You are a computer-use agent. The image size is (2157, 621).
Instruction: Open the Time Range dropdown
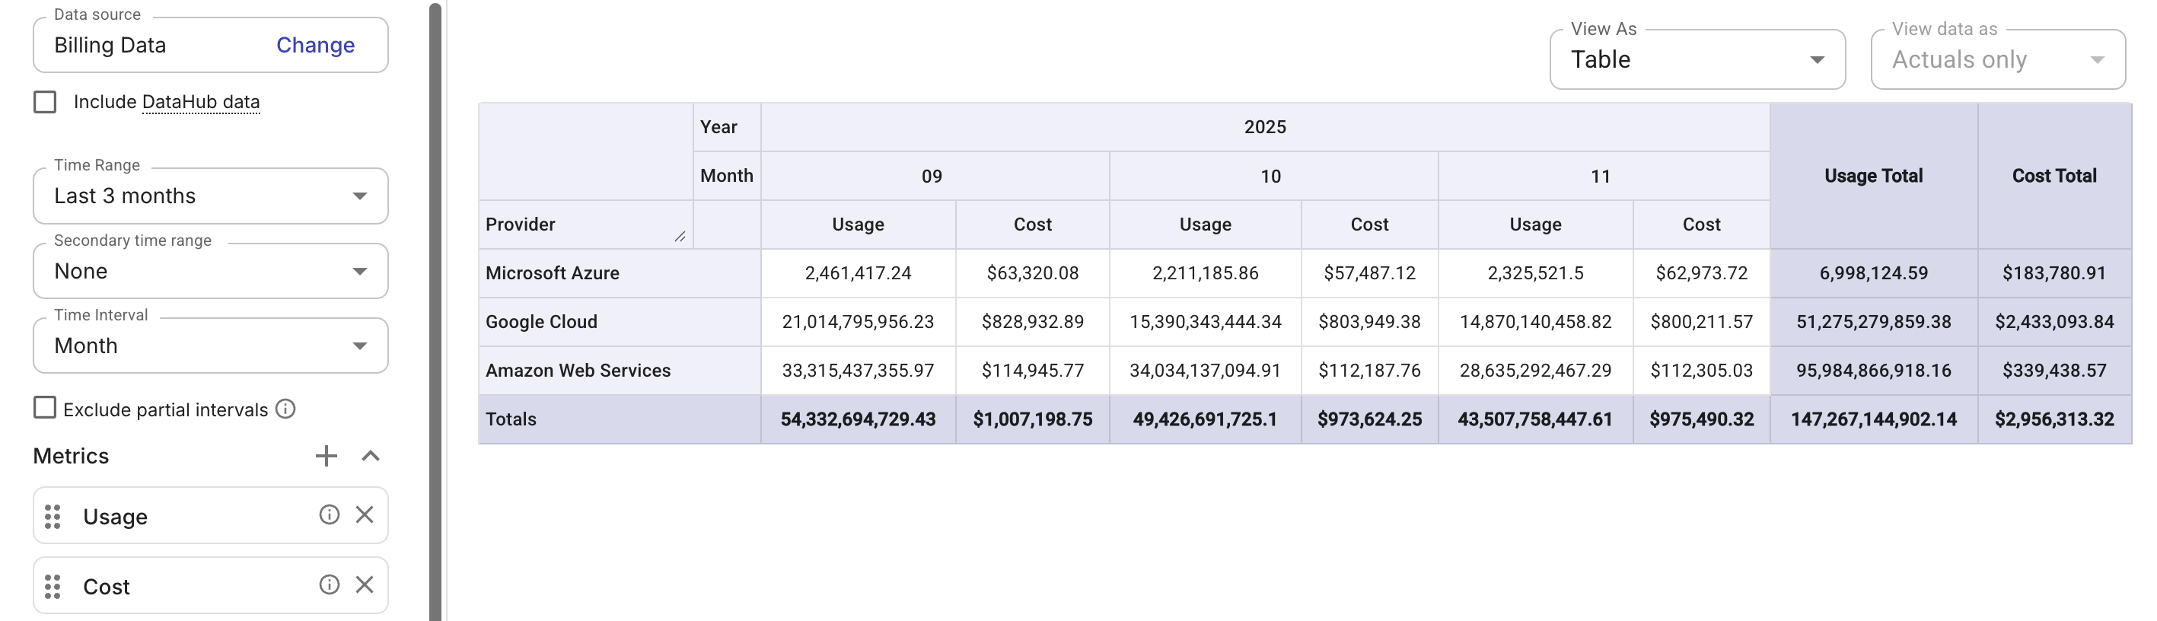coord(210,196)
